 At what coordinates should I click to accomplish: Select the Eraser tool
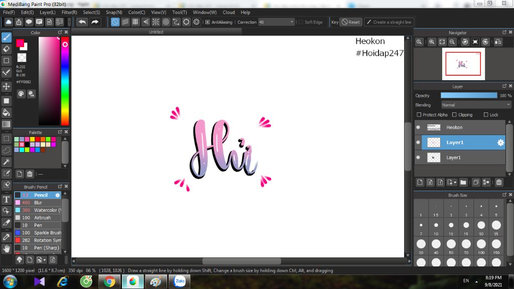[x=6, y=49]
